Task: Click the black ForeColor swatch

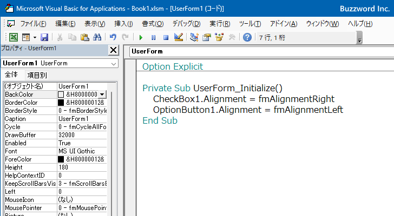Action: [61, 159]
